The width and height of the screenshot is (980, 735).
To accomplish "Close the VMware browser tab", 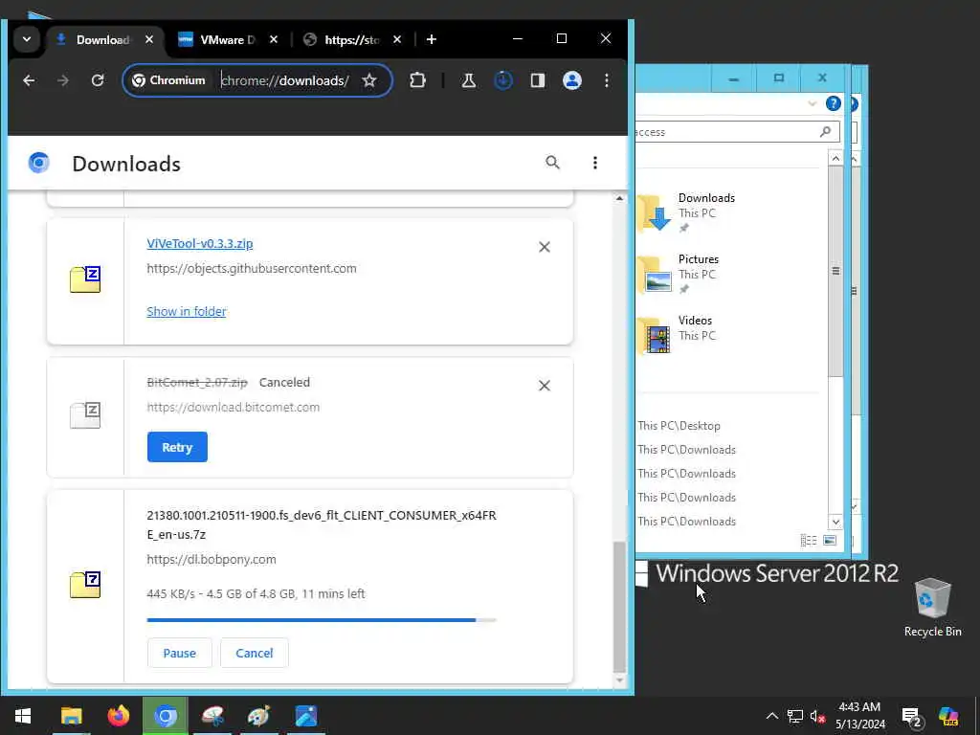I will (273, 39).
